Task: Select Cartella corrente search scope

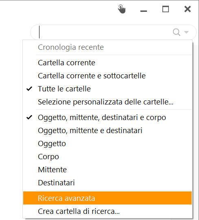Action: [107, 62]
